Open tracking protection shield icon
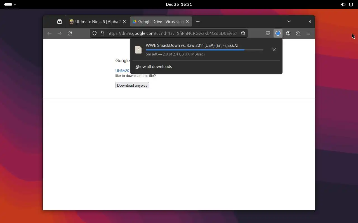This screenshot has width=358, height=223. [x=95, y=33]
